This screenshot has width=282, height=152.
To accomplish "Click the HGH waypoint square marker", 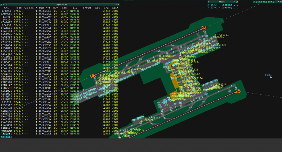I will 271,77.
